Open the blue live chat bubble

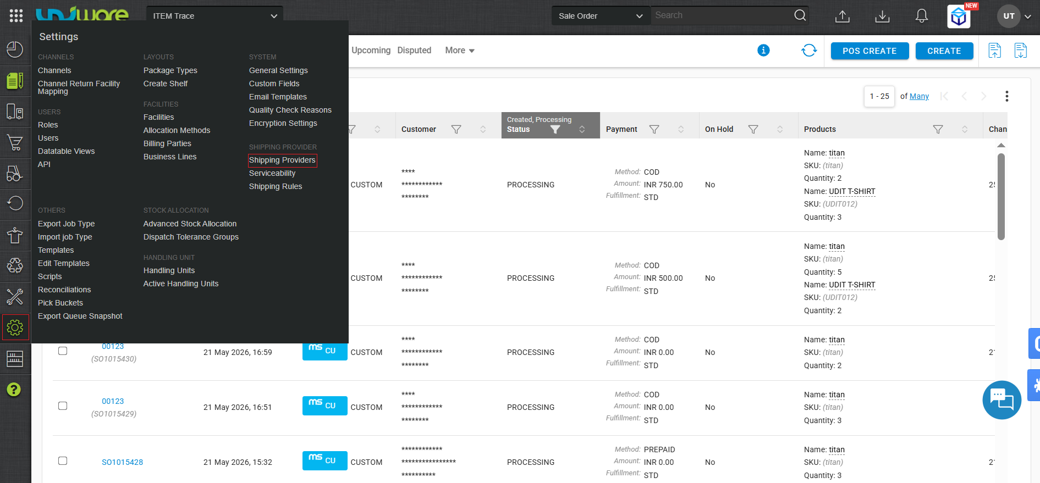pyautogui.click(x=1002, y=400)
